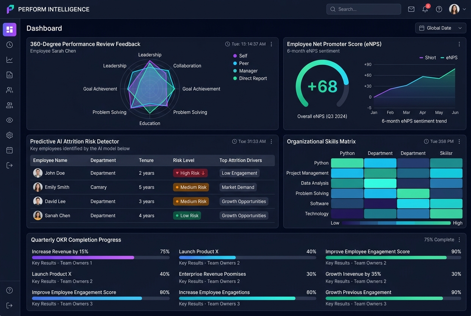This screenshot has width=471, height=316.
Task: Click the Low-High skills scale bar
Action: (396, 223)
